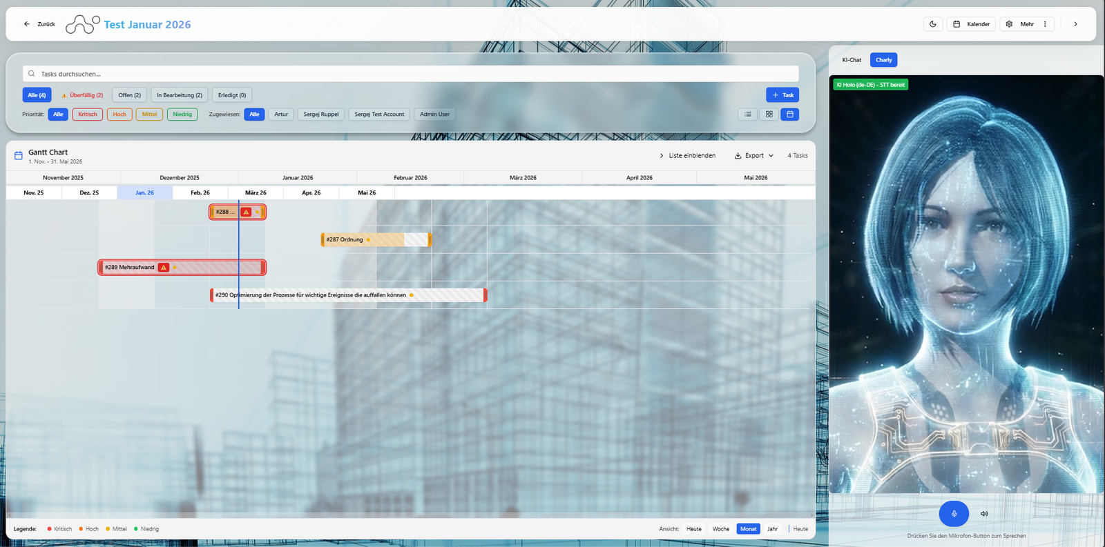Focus the Tasks durchsuchen search field
The image size is (1105, 547).
(411, 74)
